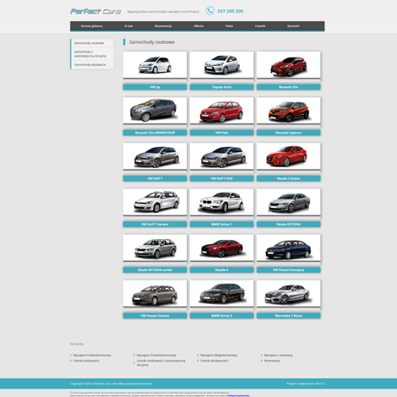397x397 pixels.
Task: Click the Renault Clio GRANDTOUR label button
Action: 155,133
